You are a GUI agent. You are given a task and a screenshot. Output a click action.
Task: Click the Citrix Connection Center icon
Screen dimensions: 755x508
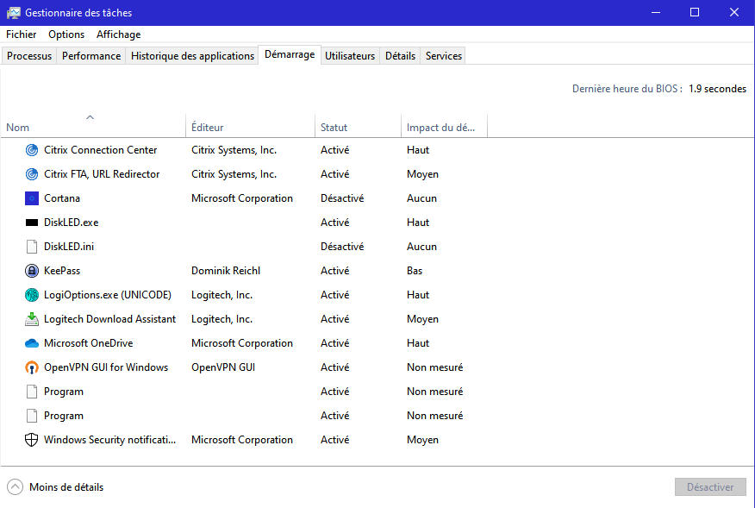point(32,150)
